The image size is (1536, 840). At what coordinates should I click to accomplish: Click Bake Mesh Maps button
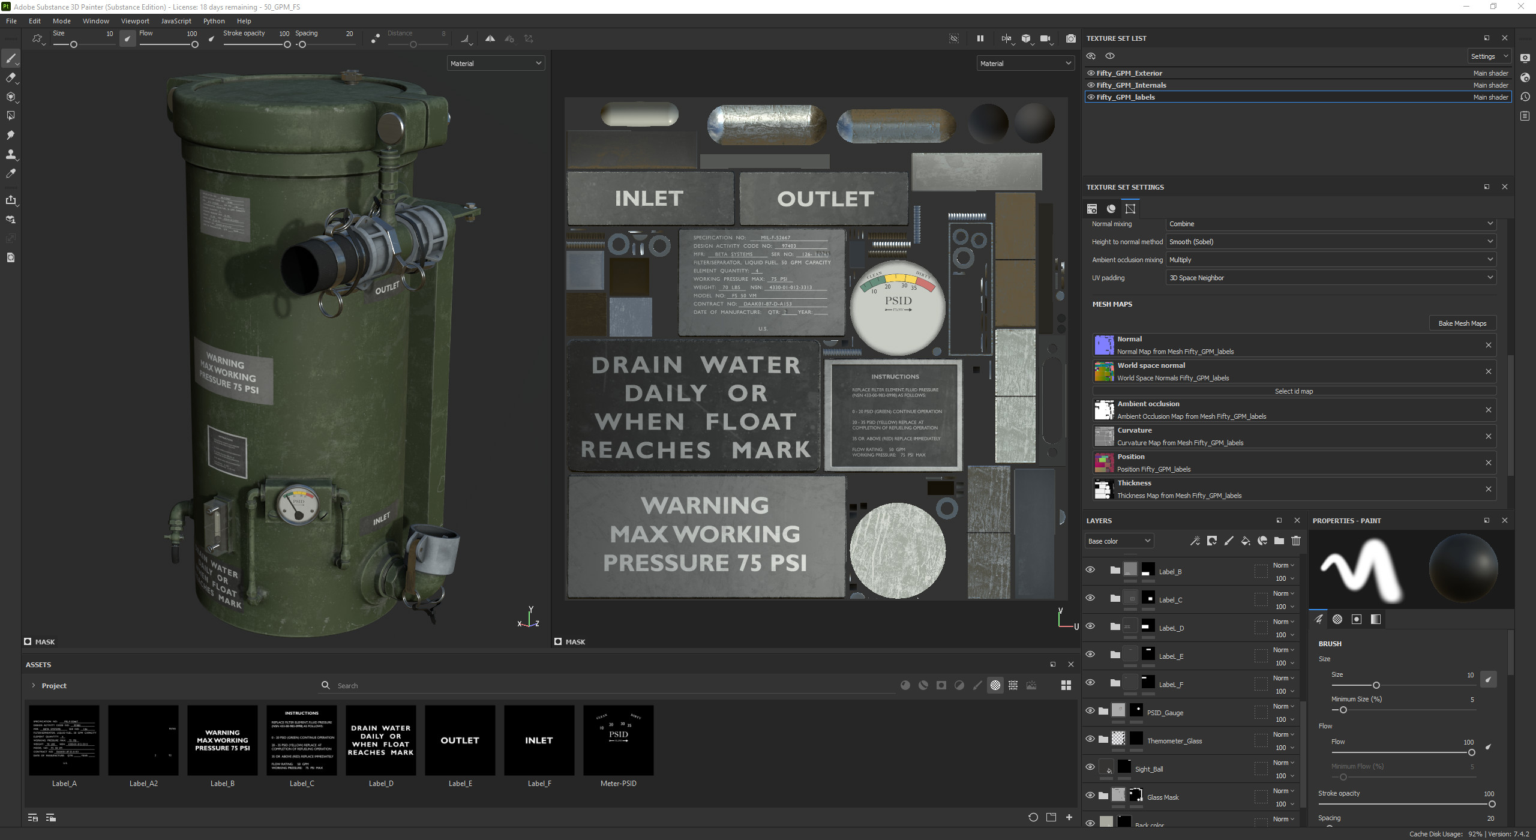click(1462, 323)
